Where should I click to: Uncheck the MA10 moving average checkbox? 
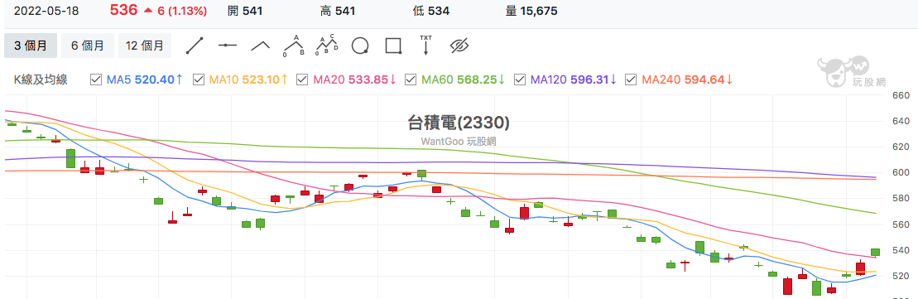pos(199,80)
